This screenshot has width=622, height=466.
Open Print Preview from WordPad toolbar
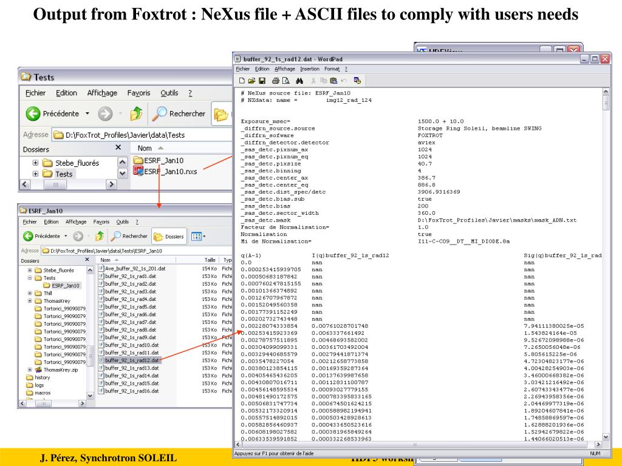tap(285, 81)
